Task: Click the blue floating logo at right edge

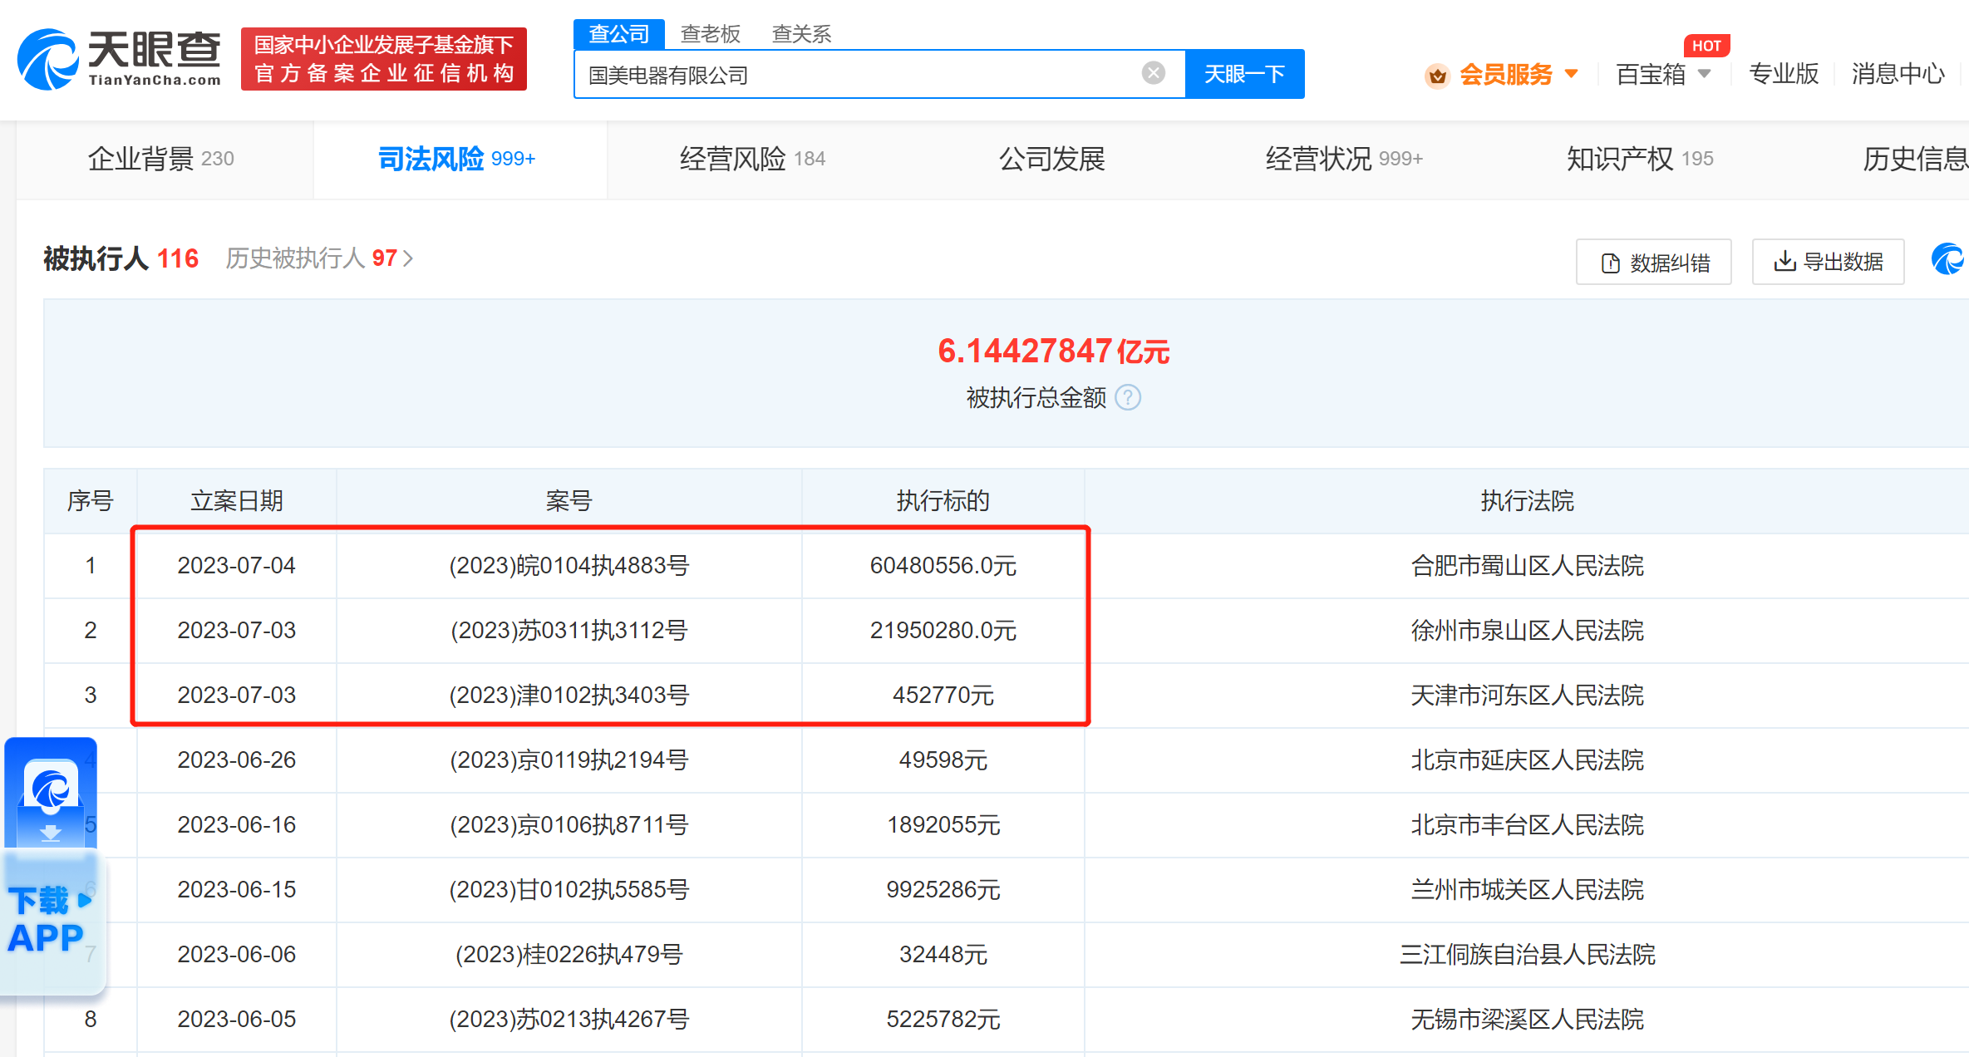Action: [1948, 259]
